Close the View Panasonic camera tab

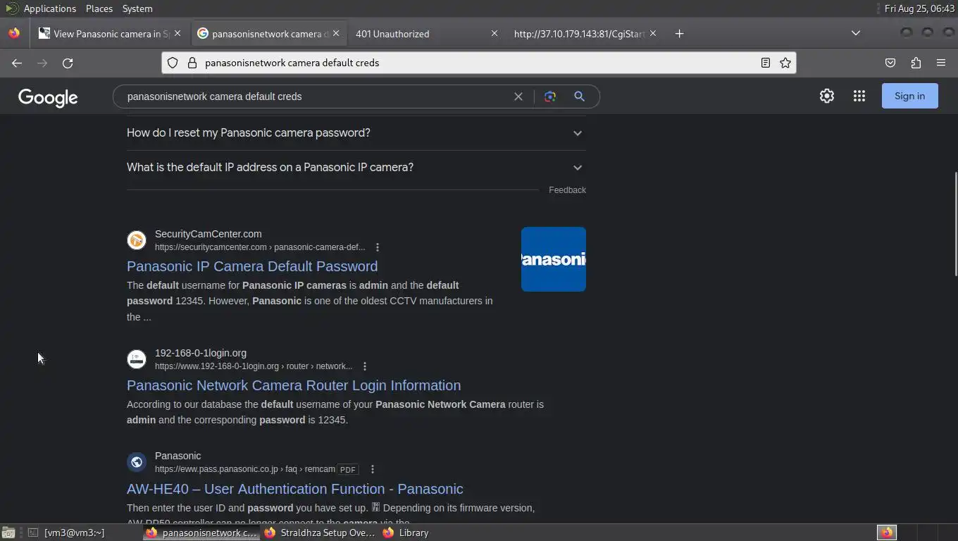tap(178, 33)
